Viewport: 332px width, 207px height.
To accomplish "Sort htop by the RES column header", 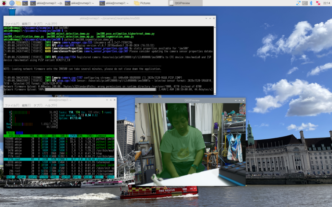I will coord(54,136).
